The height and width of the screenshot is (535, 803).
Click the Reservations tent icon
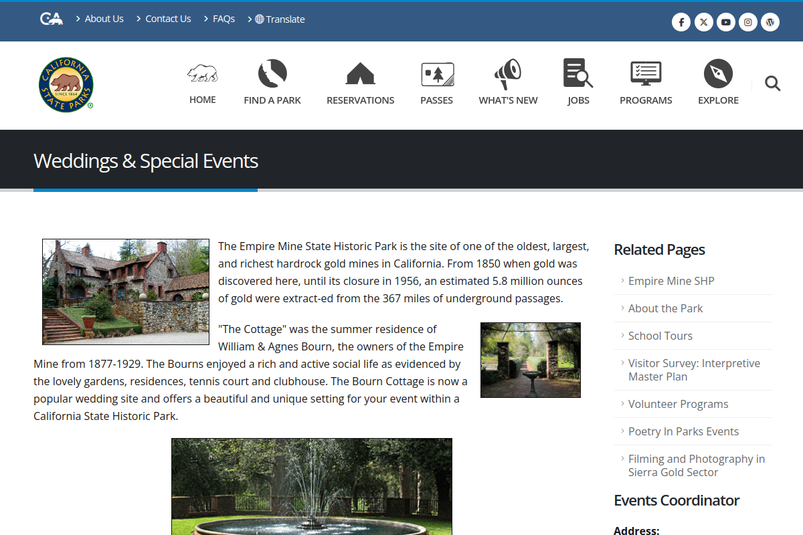360,73
